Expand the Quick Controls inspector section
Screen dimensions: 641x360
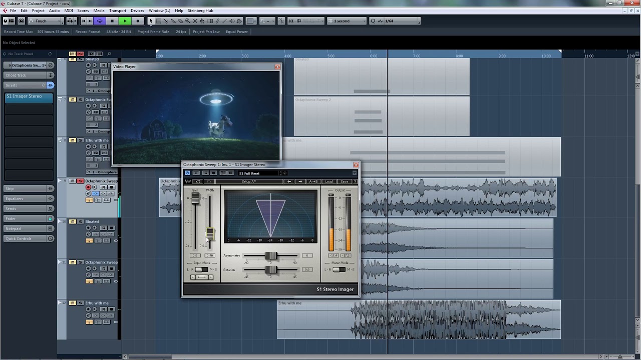coord(29,238)
